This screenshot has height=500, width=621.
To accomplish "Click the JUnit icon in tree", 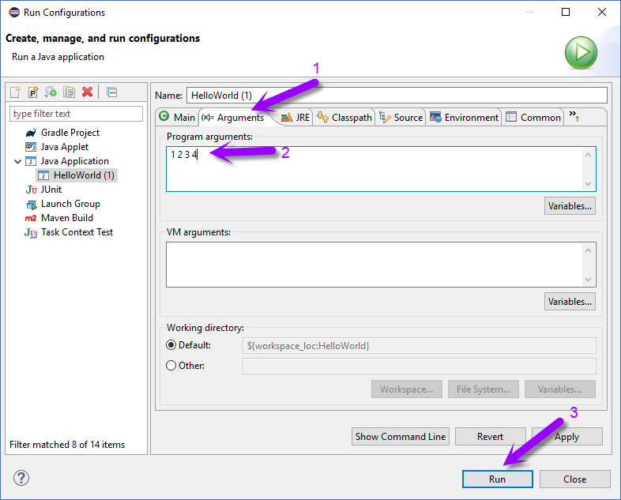I will click(32, 190).
